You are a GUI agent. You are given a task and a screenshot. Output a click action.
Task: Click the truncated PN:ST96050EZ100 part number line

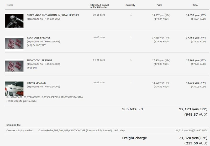45,97
